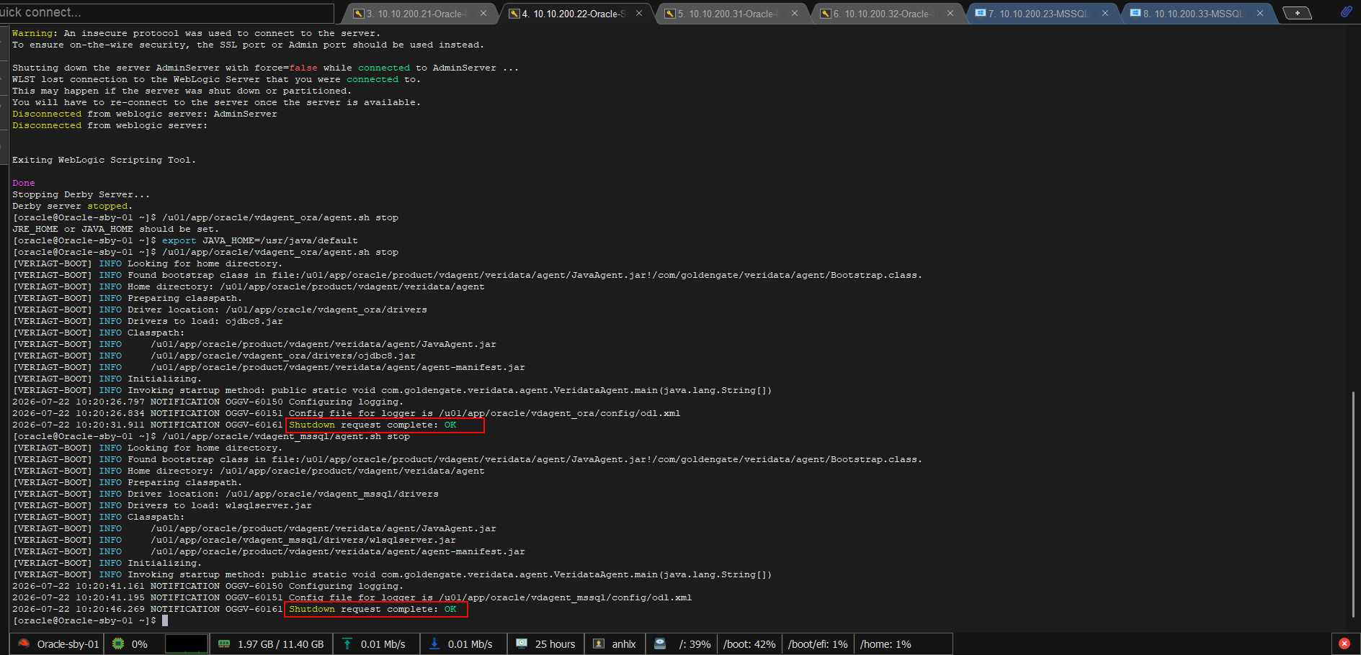Click the Oracle-sby-01 hostname icon

(x=24, y=643)
